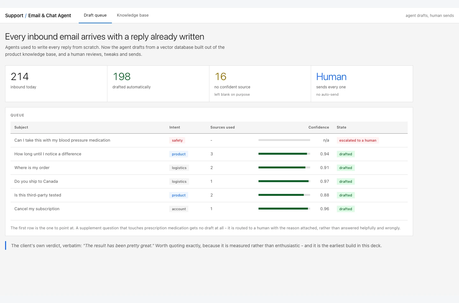Sort by the Subject column header
The width and height of the screenshot is (459, 303).
coord(21,127)
